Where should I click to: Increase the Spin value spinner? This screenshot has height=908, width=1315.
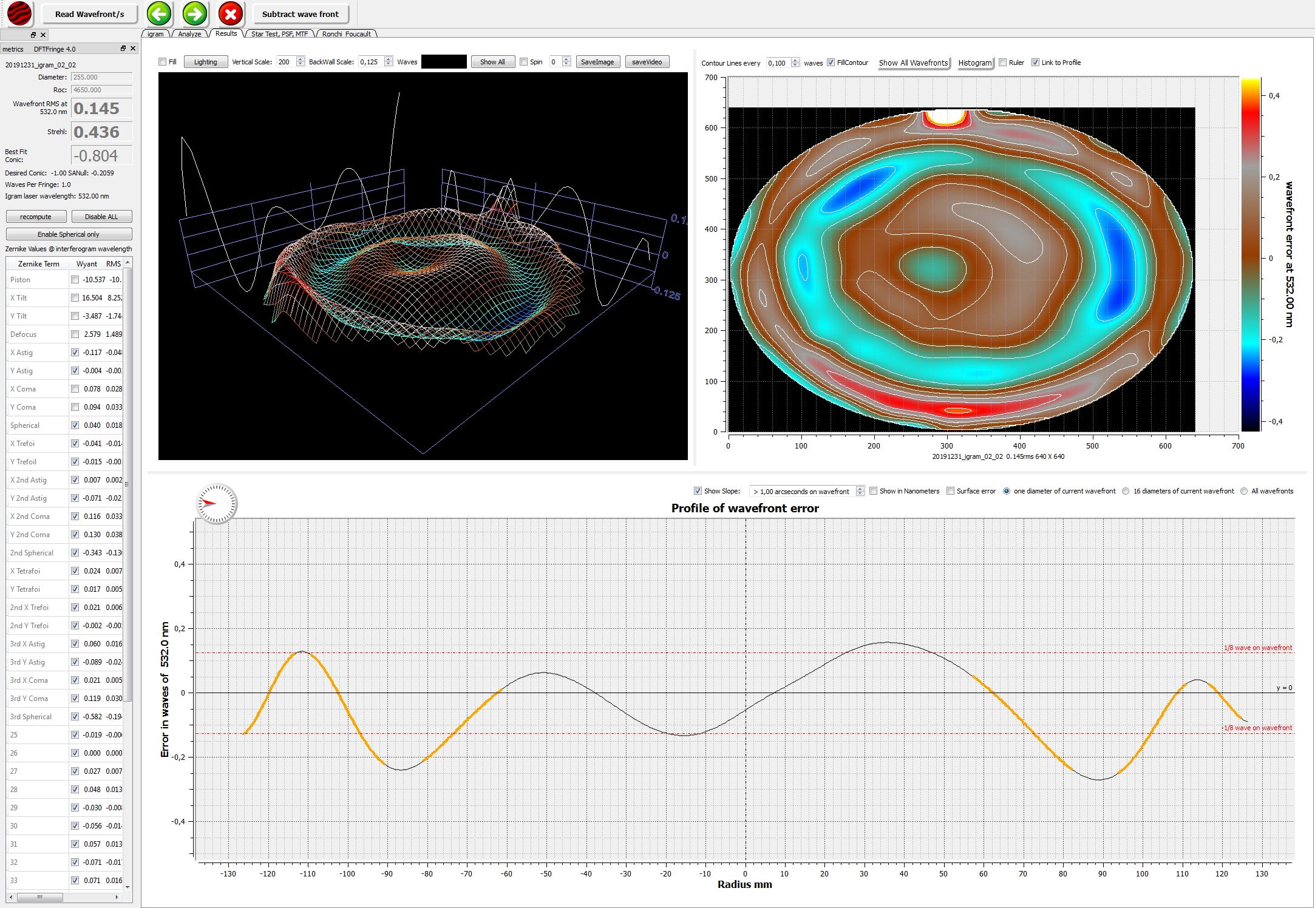click(x=566, y=59)
